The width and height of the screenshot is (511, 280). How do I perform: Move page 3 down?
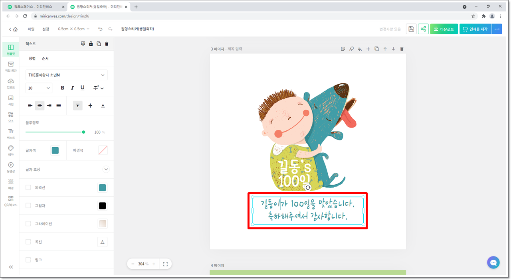(x=393, y=49)
